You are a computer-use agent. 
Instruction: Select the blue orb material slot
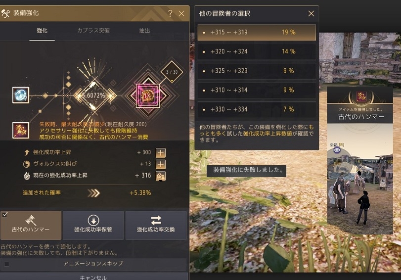(21, 95)
